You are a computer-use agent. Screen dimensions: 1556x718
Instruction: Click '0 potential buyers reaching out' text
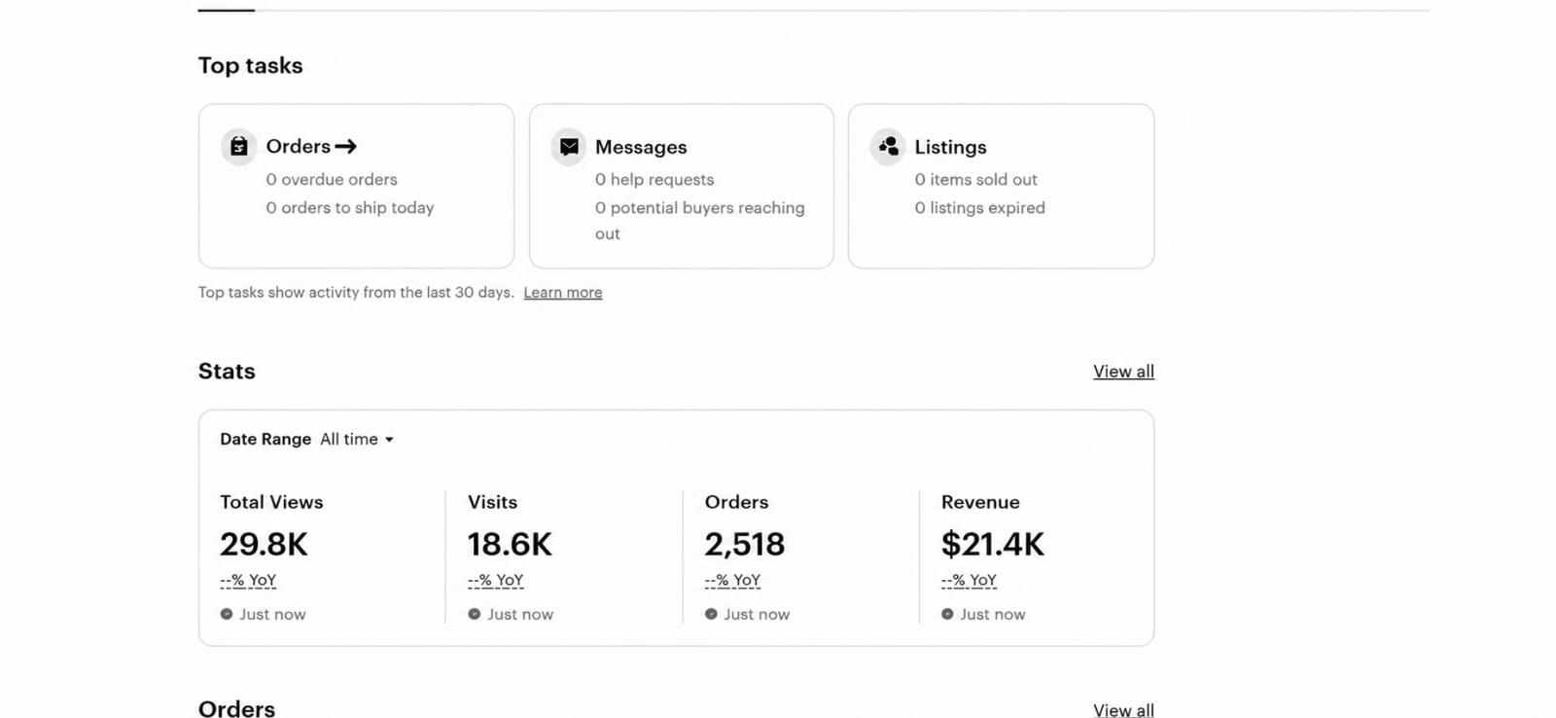(x=700, y=221)
